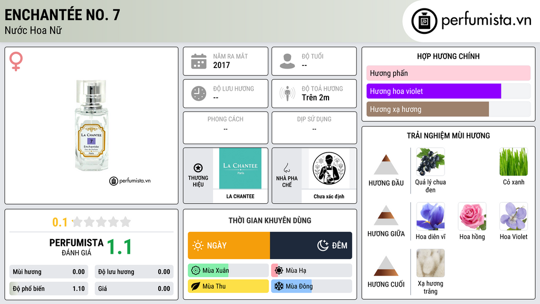Click the Chưa xác định perfumer label
540x304 pixels.
[329, 196]
